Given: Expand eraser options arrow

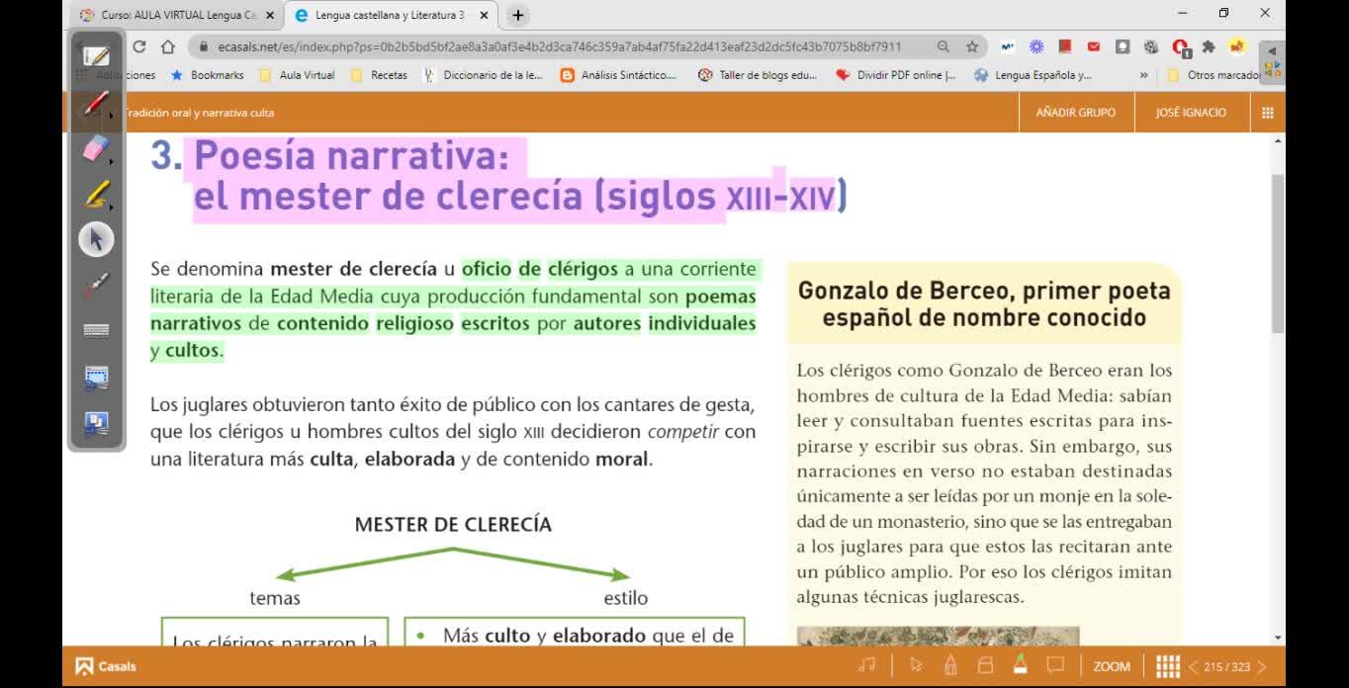Looking at the screenshot, I should 112,161.
